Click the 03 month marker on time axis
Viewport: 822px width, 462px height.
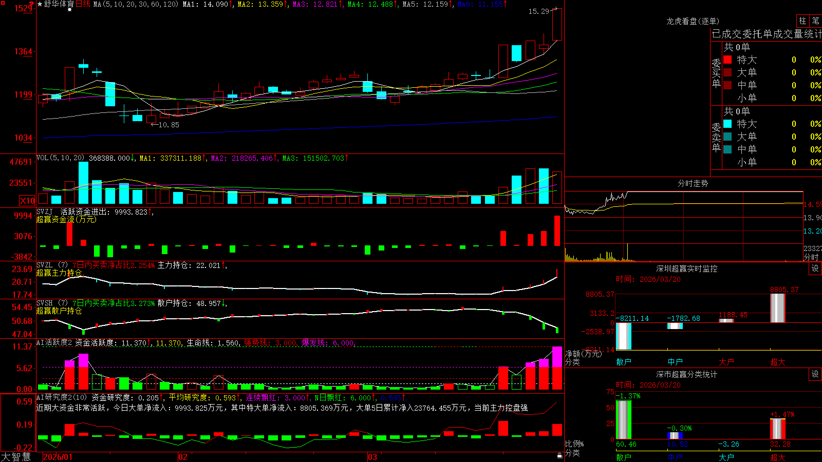372,457
